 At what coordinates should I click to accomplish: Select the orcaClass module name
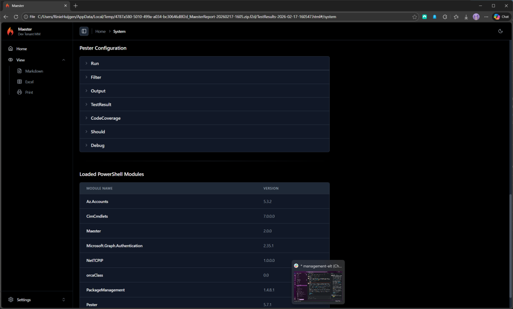click(x=95, y=275)
